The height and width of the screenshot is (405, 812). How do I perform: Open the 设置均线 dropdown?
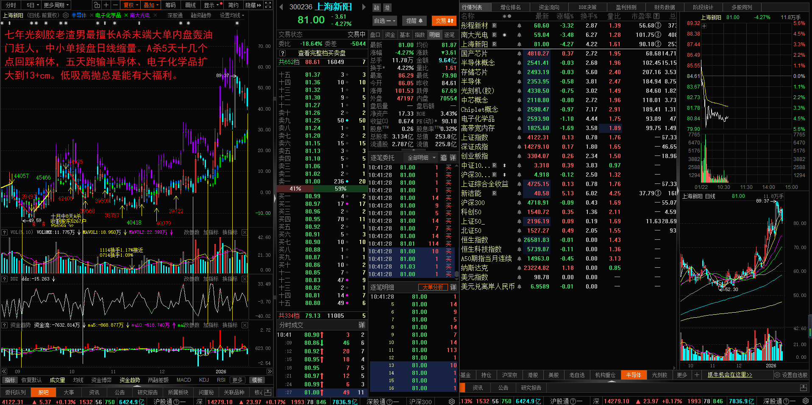pos(232,15)
